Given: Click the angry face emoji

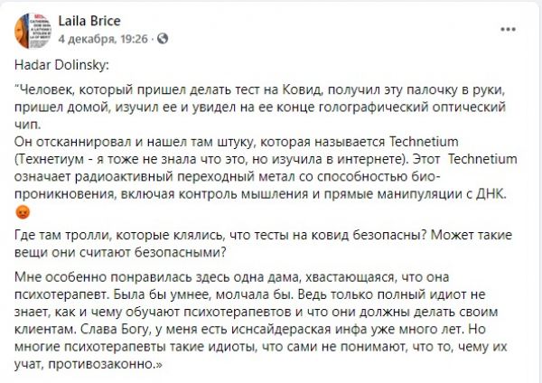Looking at the screenshot, I should pos(23,212).
